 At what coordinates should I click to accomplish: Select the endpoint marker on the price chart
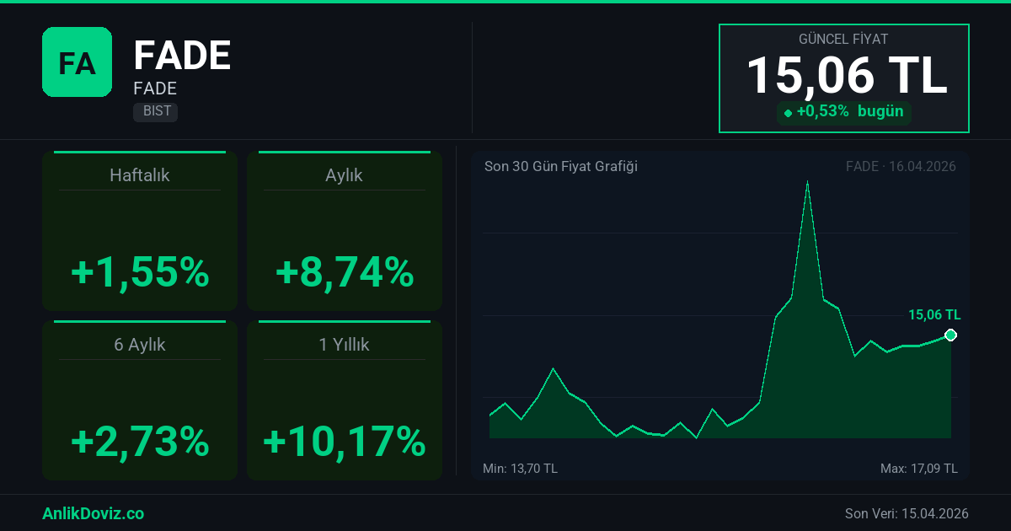(950, 335)
